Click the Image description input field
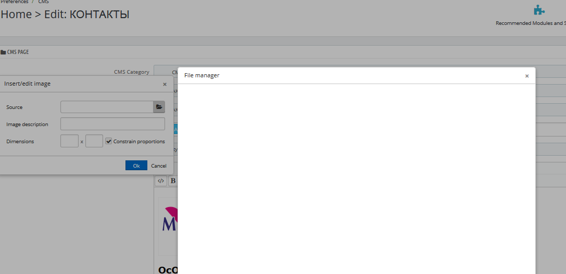Image resolution: width=566 pixels, height=274 pixels. tap(112, 124)
